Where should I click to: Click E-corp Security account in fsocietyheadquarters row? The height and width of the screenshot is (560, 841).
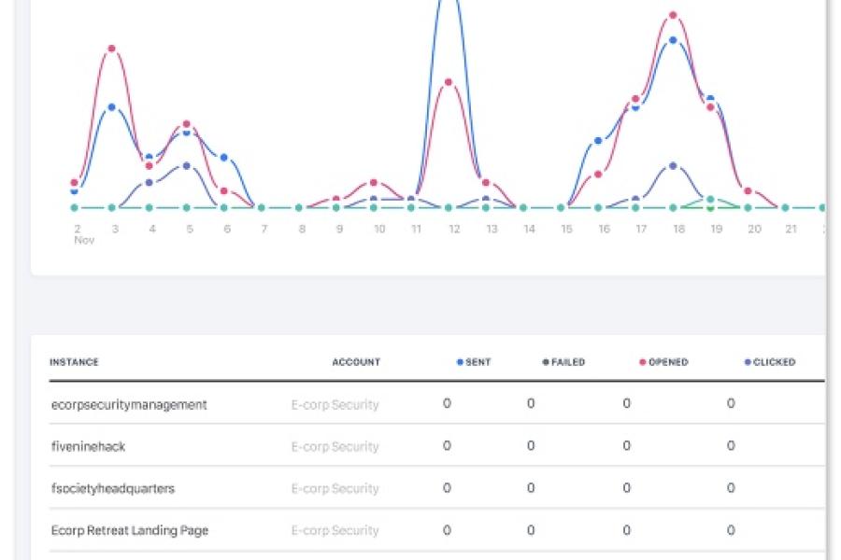coord(335,488)
